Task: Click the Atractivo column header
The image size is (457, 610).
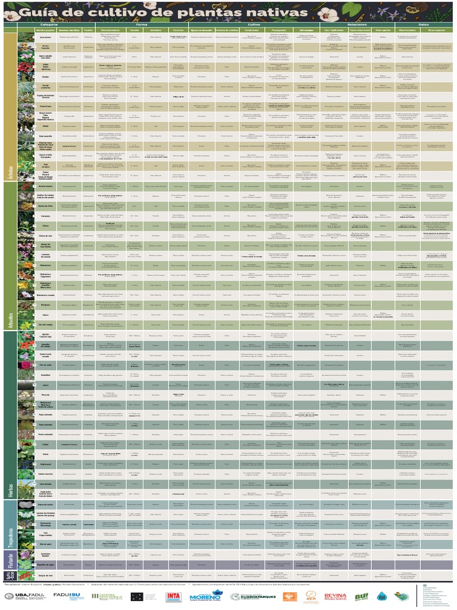Action: pos(178,30)
